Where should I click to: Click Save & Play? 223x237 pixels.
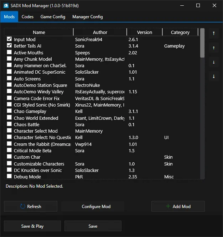tap(32, 226)
